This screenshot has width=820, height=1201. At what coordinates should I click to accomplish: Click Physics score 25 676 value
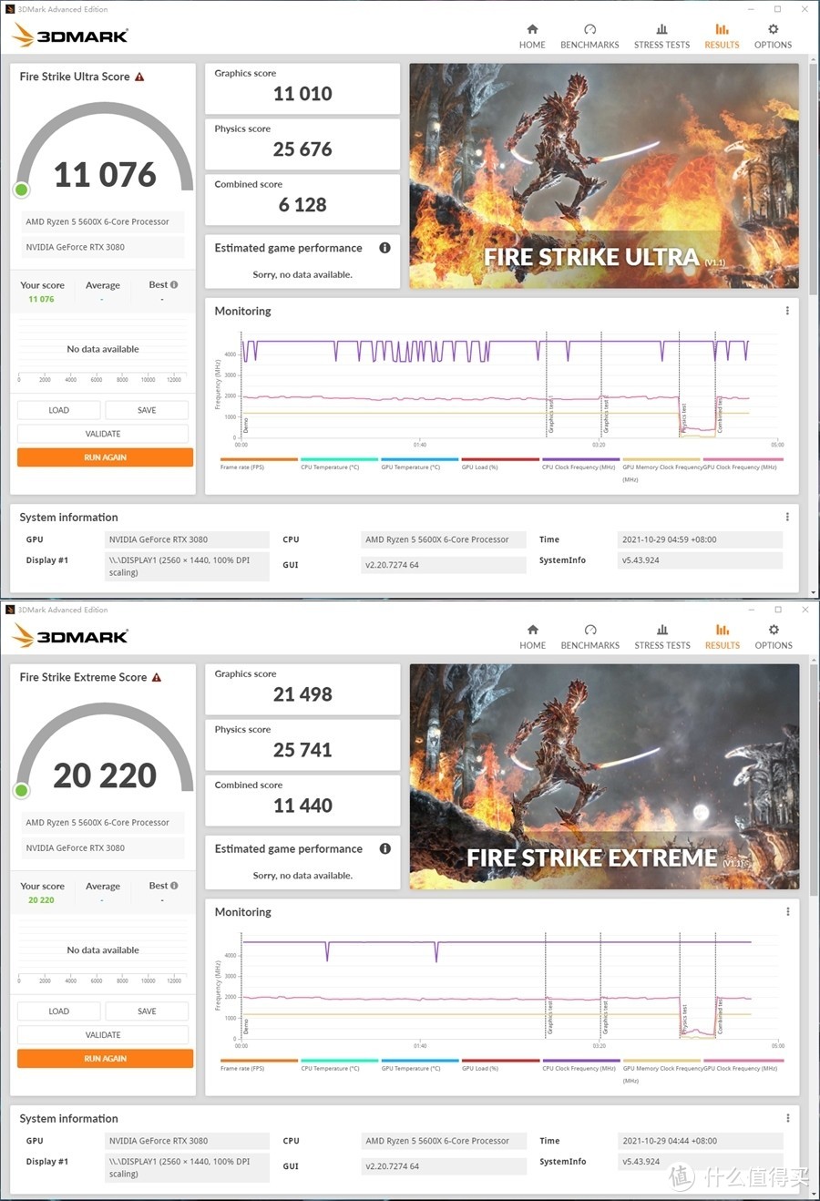tap(302, 149)
